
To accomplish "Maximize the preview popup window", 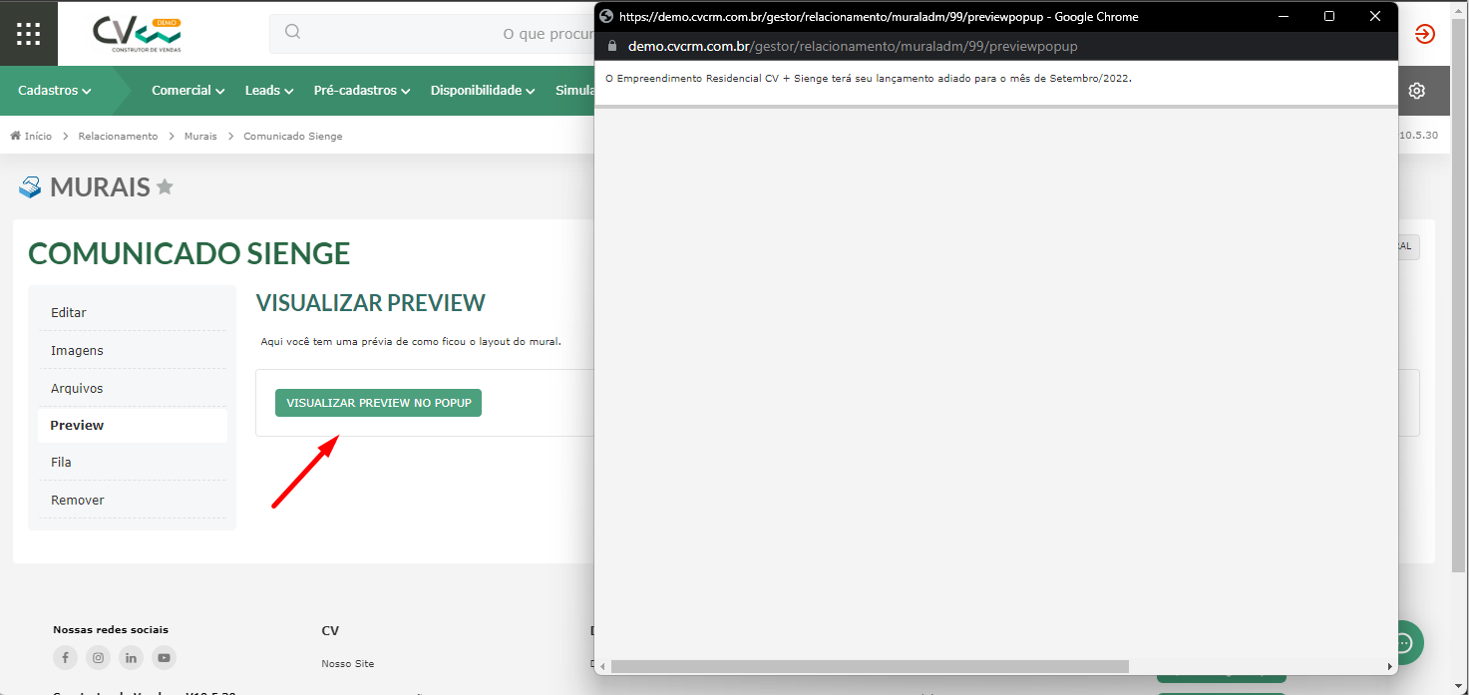I will click(1329, 16).
